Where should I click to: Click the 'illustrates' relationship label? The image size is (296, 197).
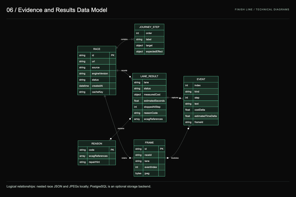tap(175, 158)
